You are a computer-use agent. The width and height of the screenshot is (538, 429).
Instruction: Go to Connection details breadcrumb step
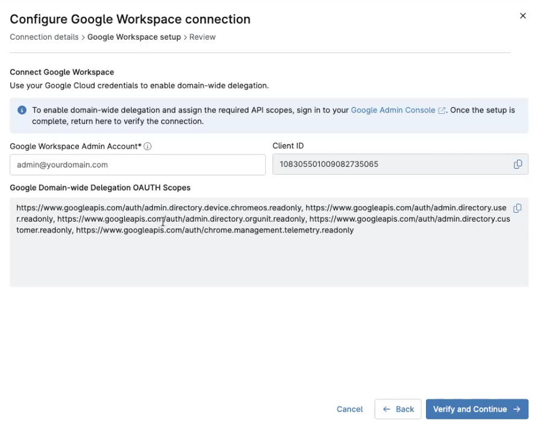tap(44, 37)
